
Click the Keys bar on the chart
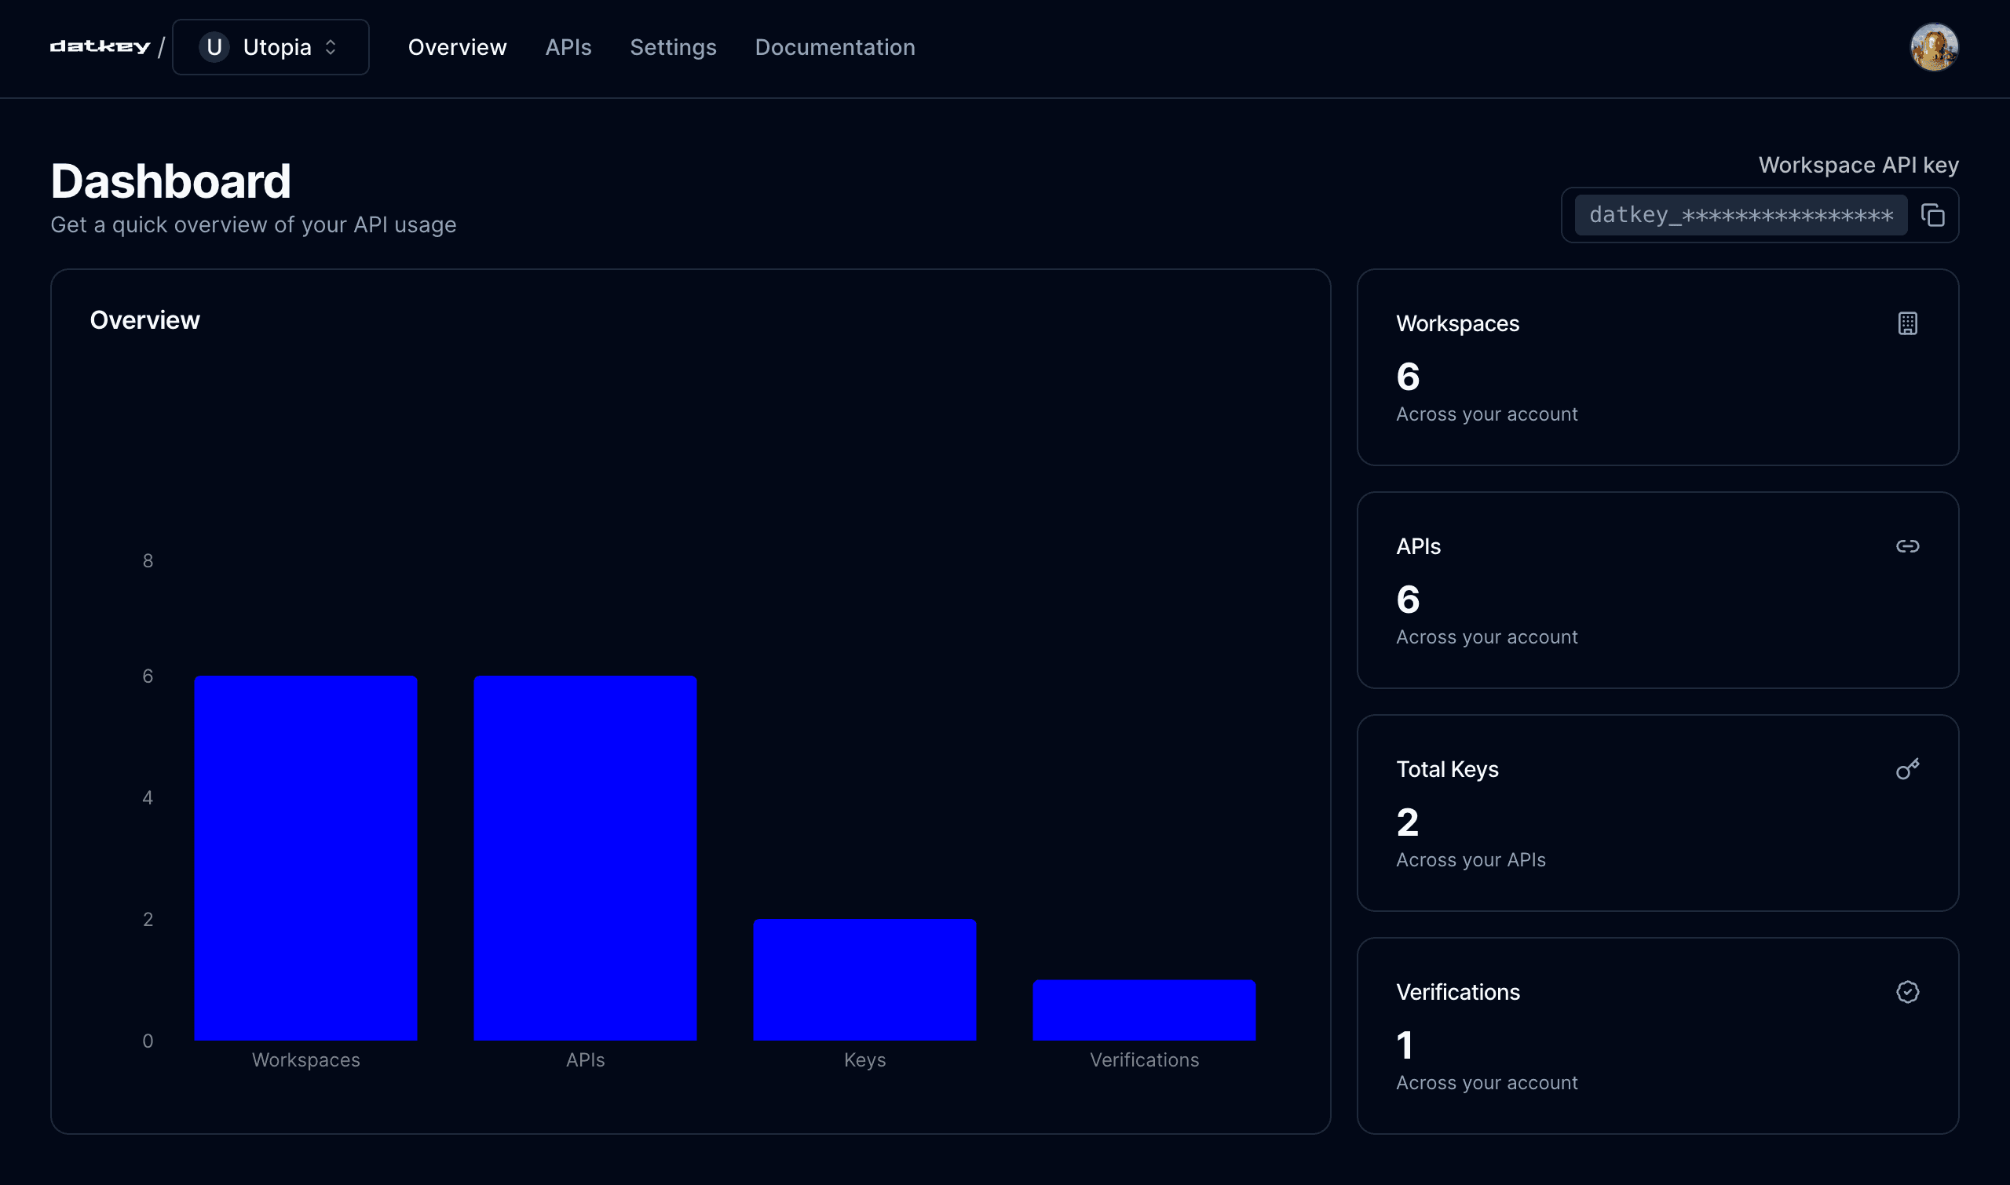(864, 979)
